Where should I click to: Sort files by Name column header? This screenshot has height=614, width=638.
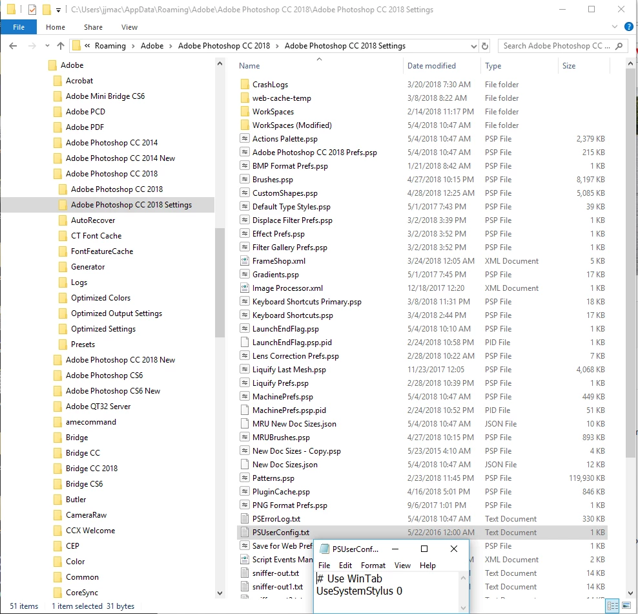click(249, 66)
